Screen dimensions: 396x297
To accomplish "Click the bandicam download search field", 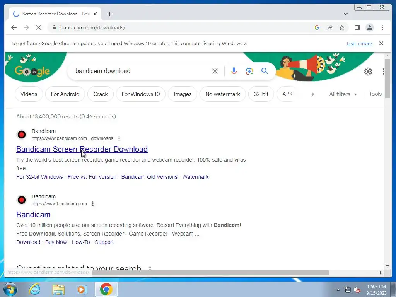I will click(x=142, y=71).
